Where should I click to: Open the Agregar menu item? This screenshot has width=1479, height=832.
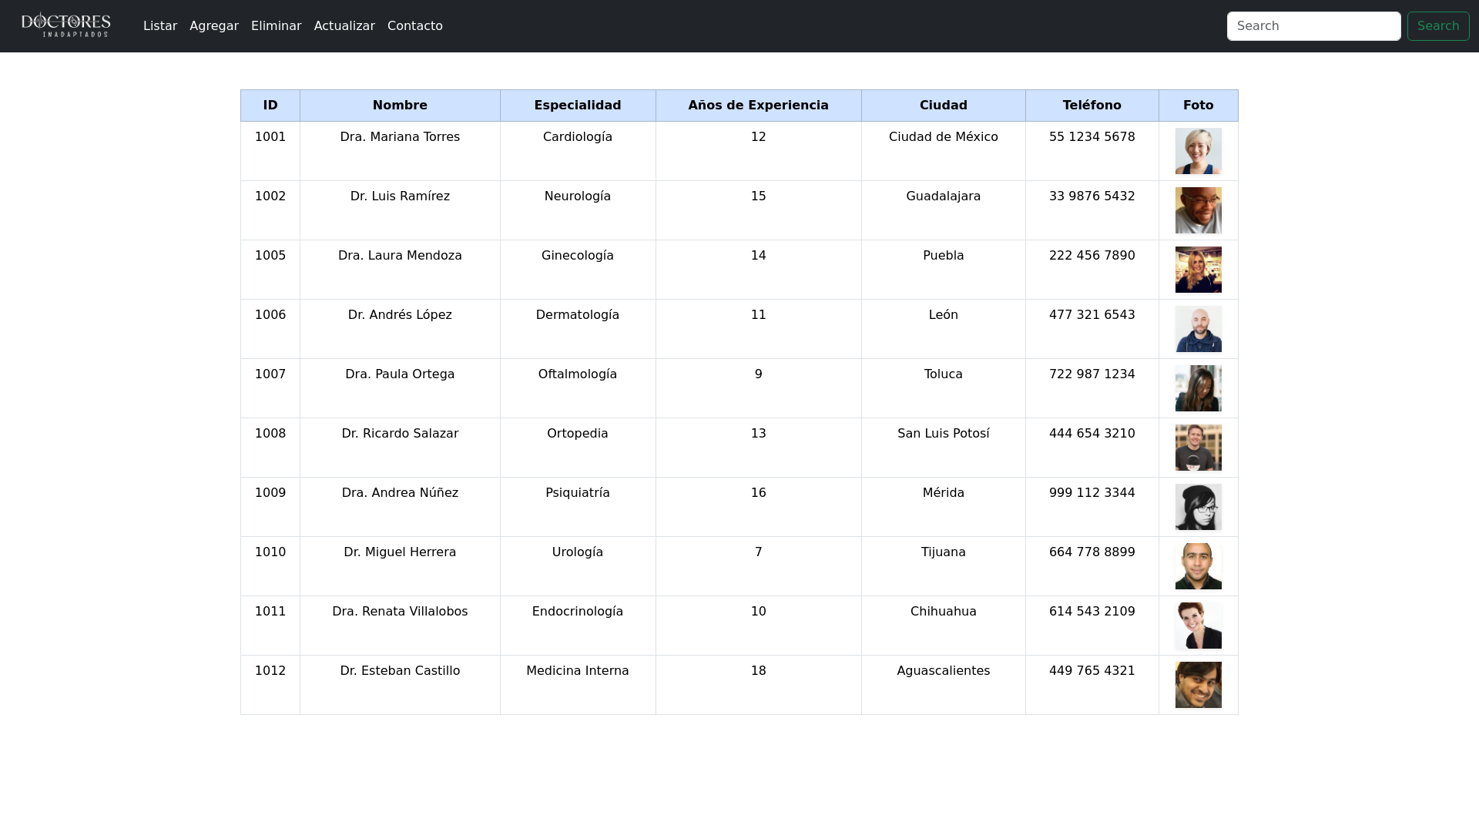(214, 26)
